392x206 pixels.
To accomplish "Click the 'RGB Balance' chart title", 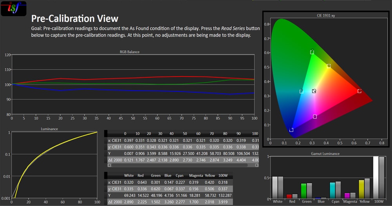I will coord(129,52).
